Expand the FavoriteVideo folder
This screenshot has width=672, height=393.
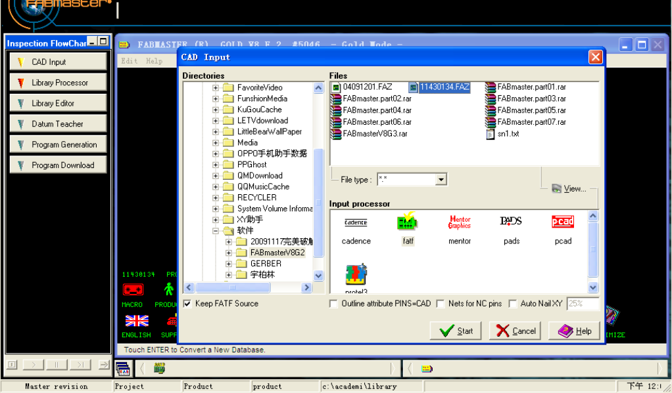pyautogui.click(x=216, y=88)
